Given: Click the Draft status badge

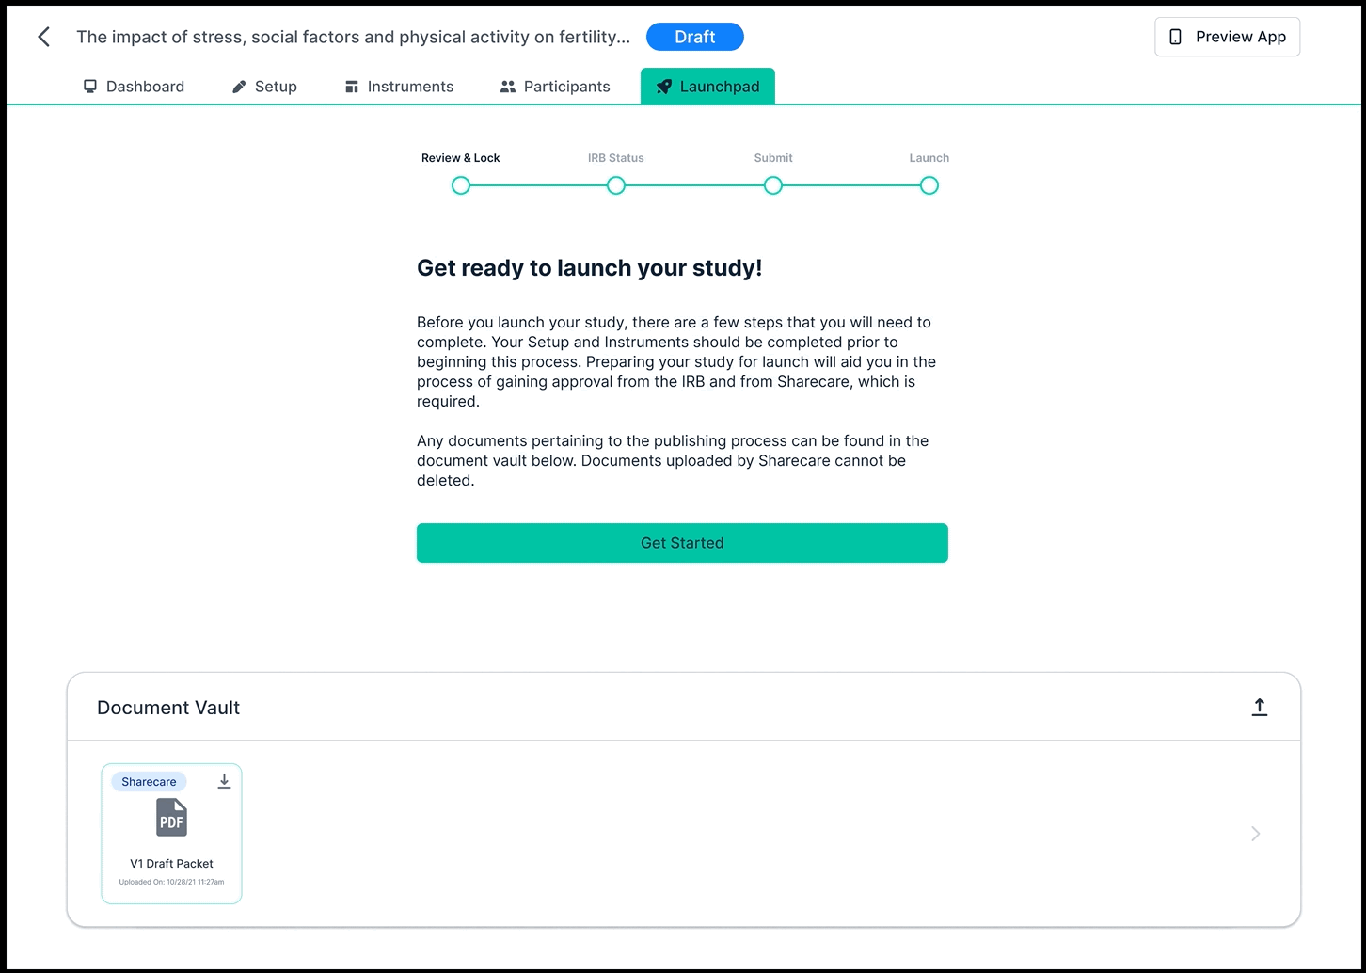Looking at the screenshot, I should click(x=695, y=37).
